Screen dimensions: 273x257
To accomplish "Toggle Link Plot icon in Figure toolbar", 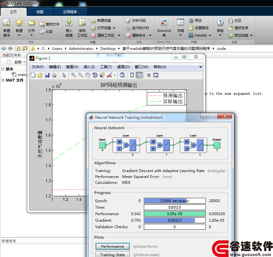I will click(x=122, y=75).
